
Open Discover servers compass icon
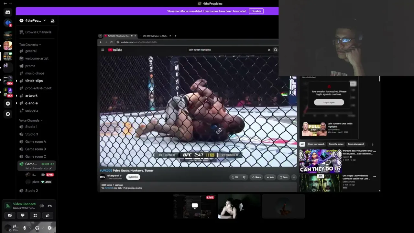(8, 114)
